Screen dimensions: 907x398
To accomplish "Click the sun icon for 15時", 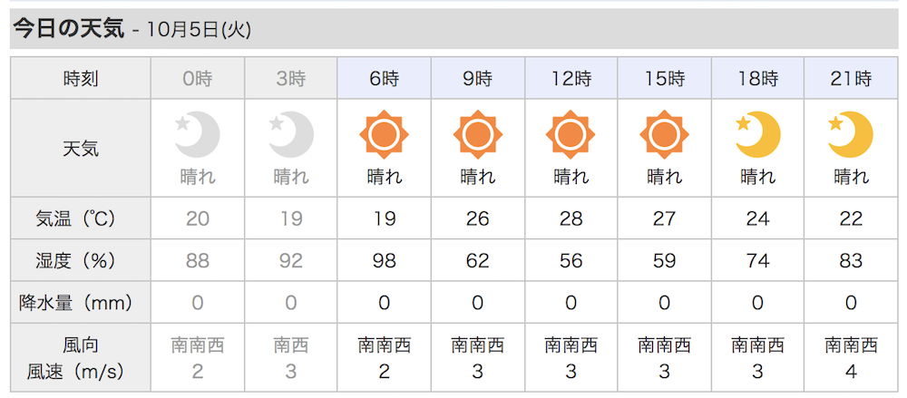I will click(x=664, y=135).
